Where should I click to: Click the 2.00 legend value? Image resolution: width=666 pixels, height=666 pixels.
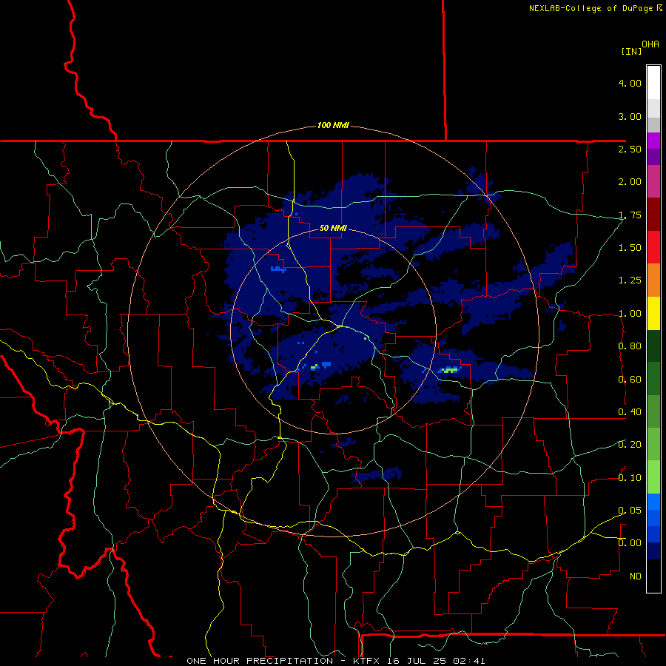point(630,182)
